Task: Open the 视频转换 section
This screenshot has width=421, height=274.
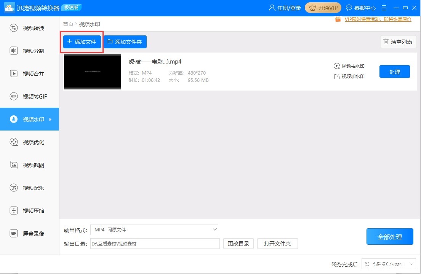Action: 30,28
